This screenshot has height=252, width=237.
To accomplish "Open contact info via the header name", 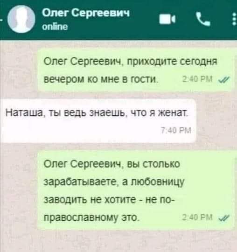I will pos(86,13).
